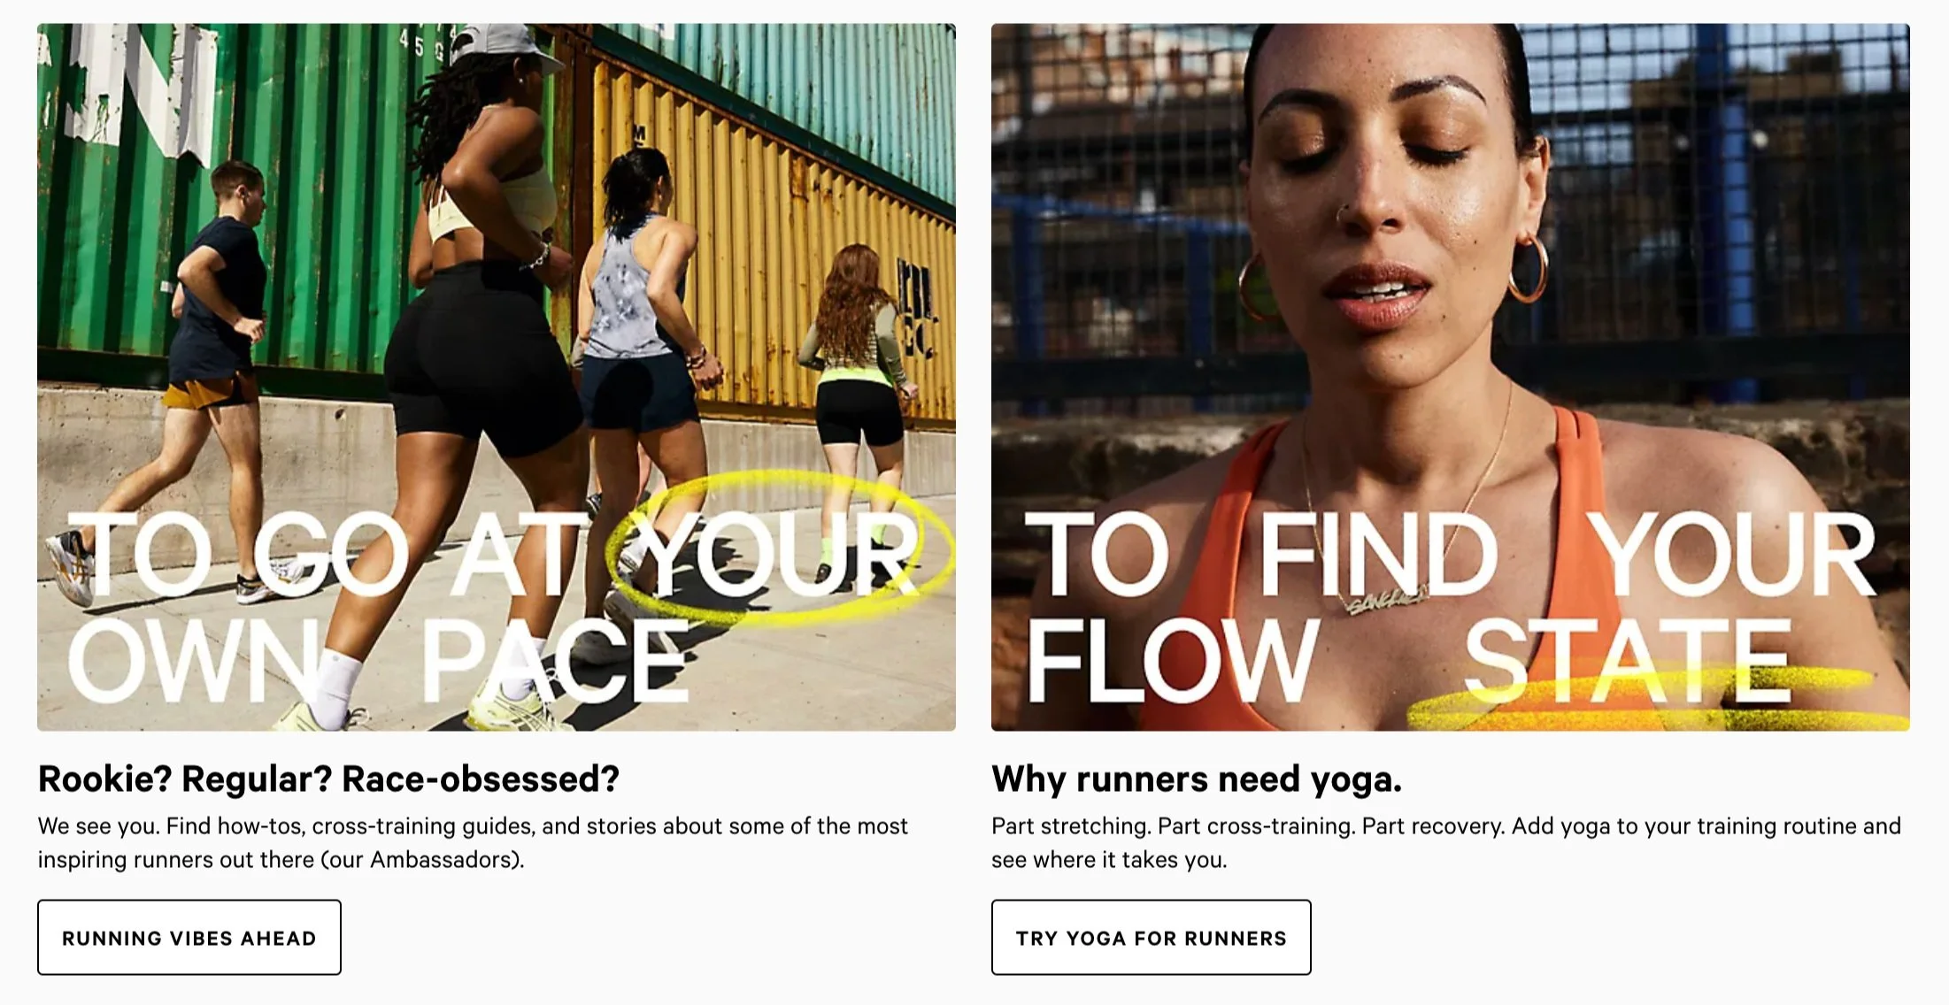
Task: Click the yellow-circled YOUR on the running image
Action: (779, 553)
